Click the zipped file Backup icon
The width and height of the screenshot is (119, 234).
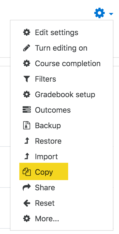pyautogui.click(x=27, y=125)
